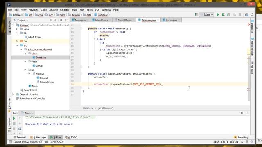Click the stop square in Run panel
This screenshot has height=147, width=262.
pyautogui.click(x=14, y=123)
